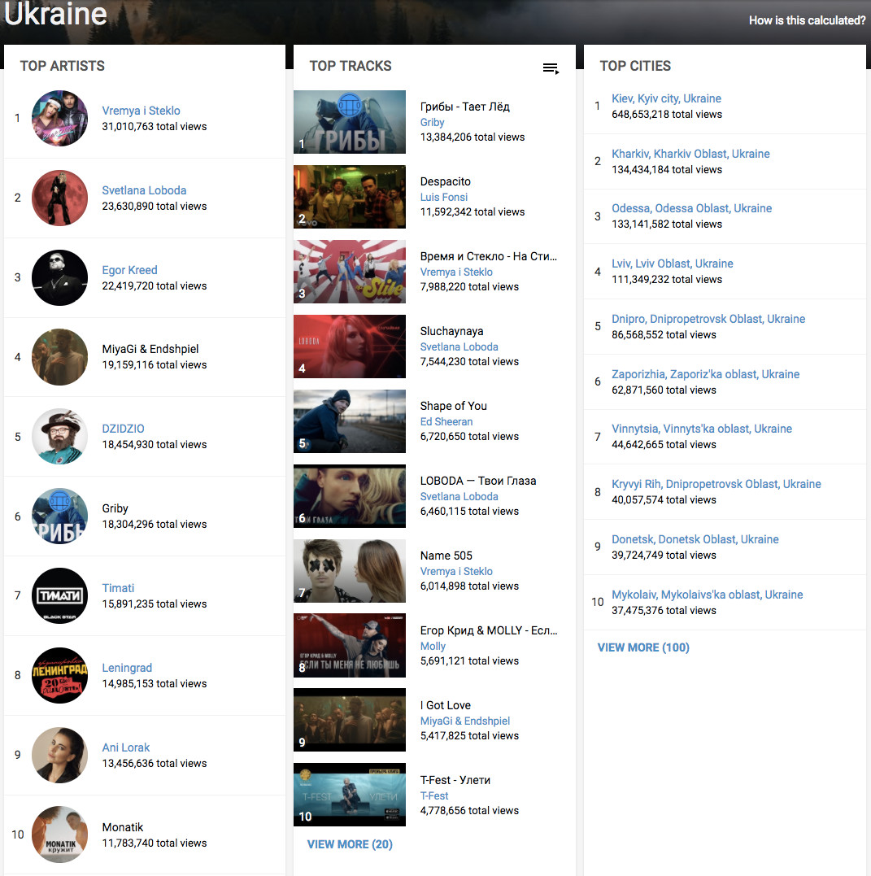The height and width of the screenshot is (876, 871).
Task: Open MiyaGi & Endshpiel artist avatar
Action: [60, 357]
